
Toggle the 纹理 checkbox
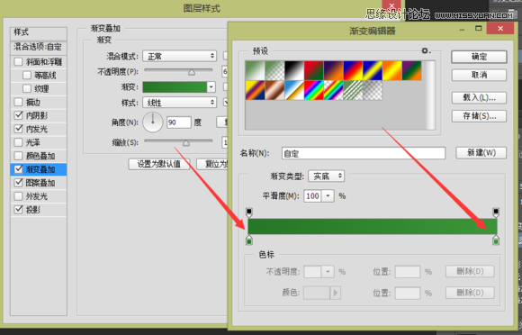pos(27,88)
